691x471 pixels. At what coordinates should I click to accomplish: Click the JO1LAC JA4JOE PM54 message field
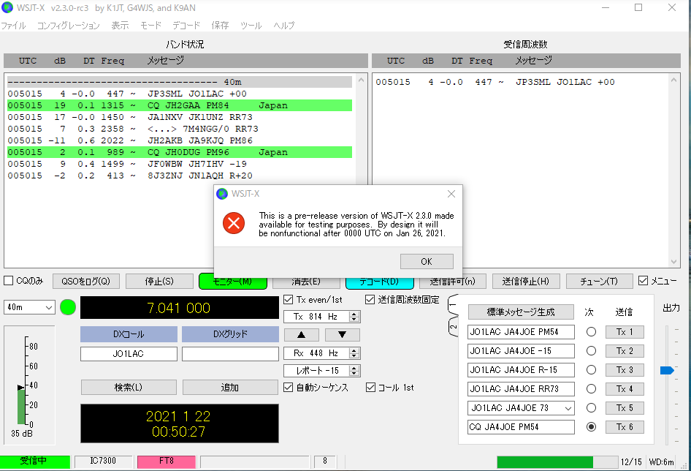click(521, 332)
